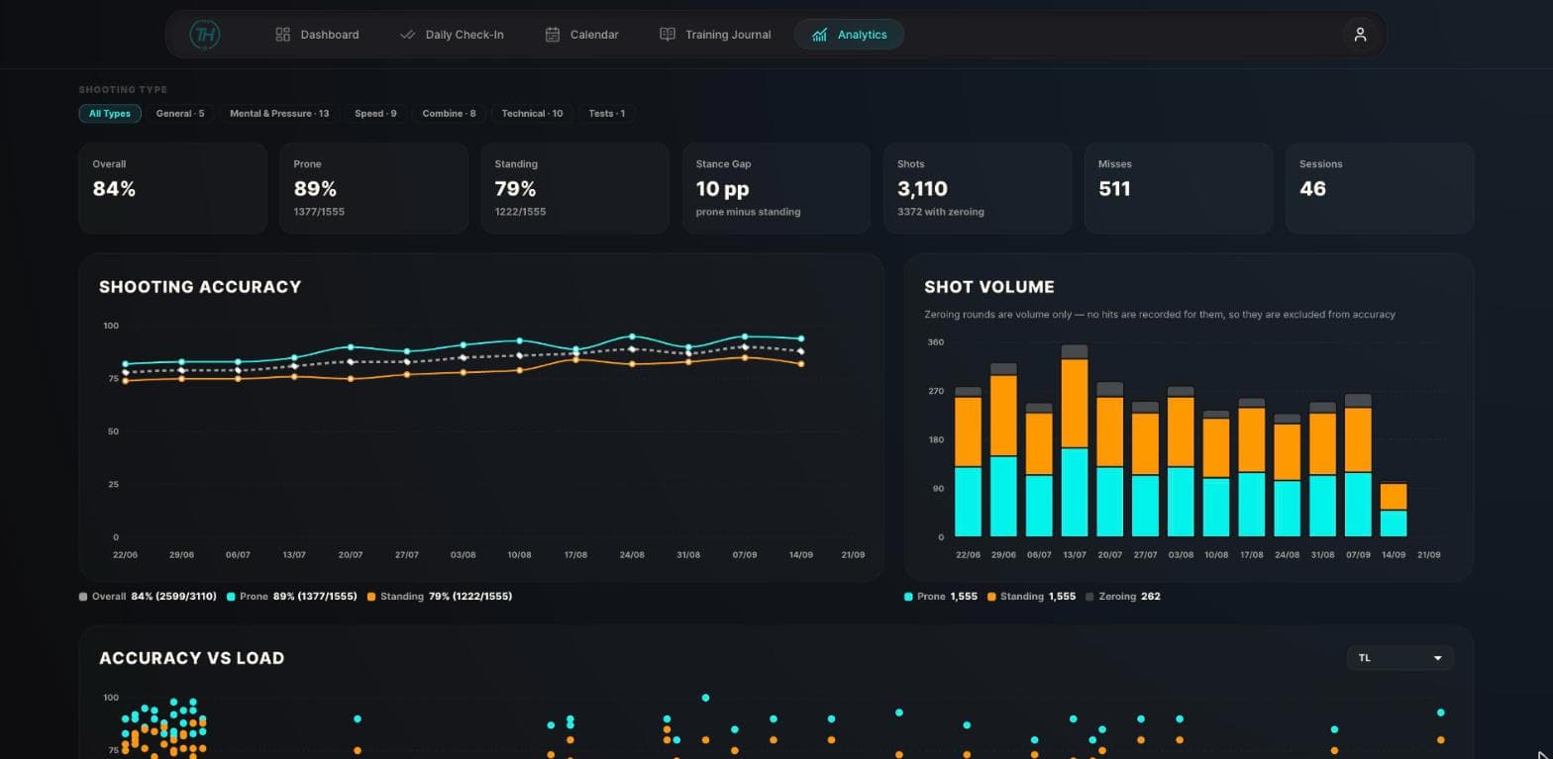Click the 'Accuracy vs Load' heading
Screen dimensions: 1553x759
192,658
